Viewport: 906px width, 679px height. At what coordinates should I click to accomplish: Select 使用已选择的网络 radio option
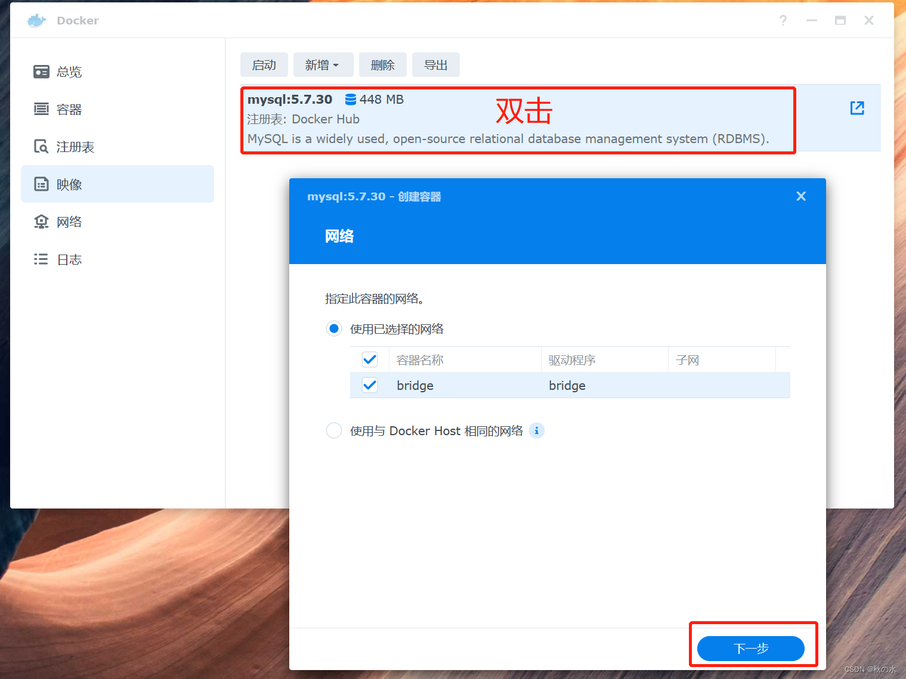tap(334, 328)
